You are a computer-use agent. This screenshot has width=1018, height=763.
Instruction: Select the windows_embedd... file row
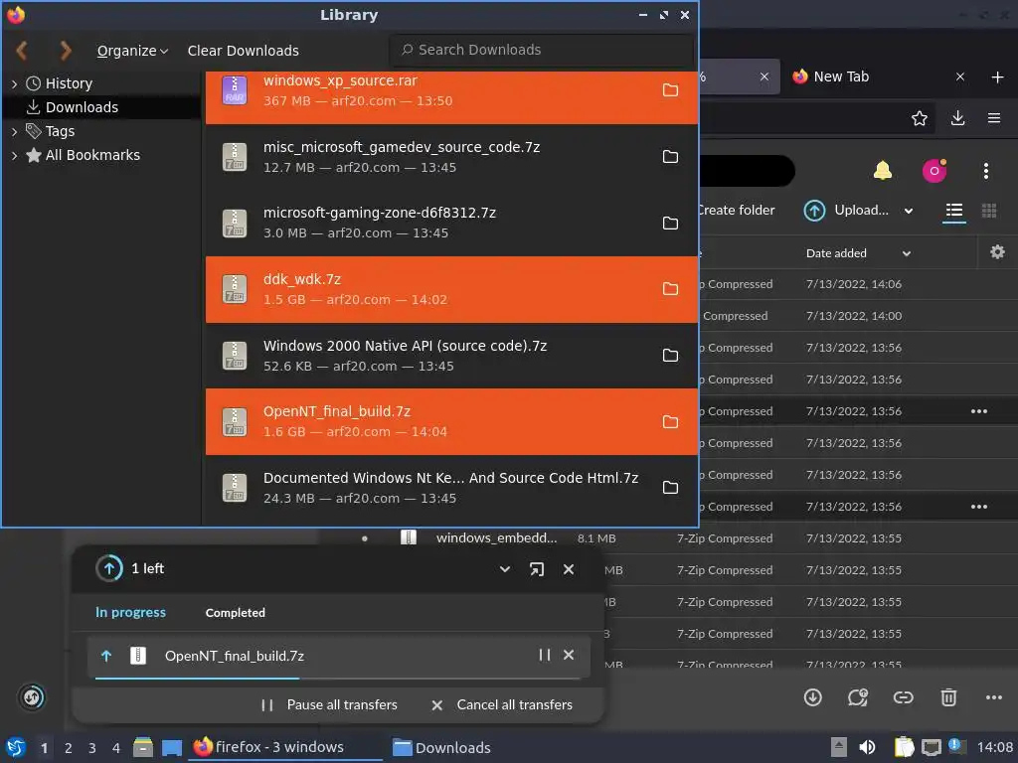(671, 537)
